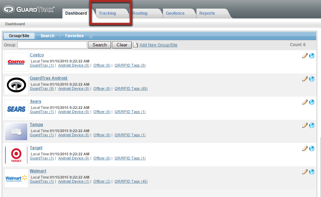Click the Tampa placeholder camera thumbnail

16,131
